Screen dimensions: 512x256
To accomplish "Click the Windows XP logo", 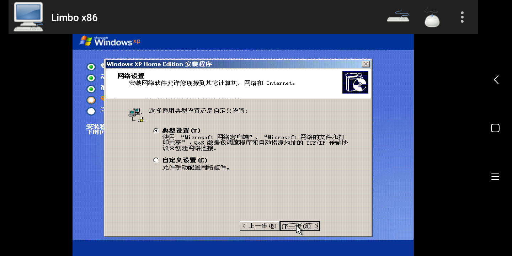I will coord(110,41).
